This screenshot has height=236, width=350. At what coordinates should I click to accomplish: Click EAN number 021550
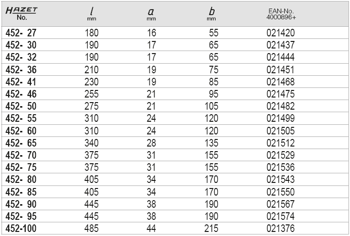pos(281,192)
